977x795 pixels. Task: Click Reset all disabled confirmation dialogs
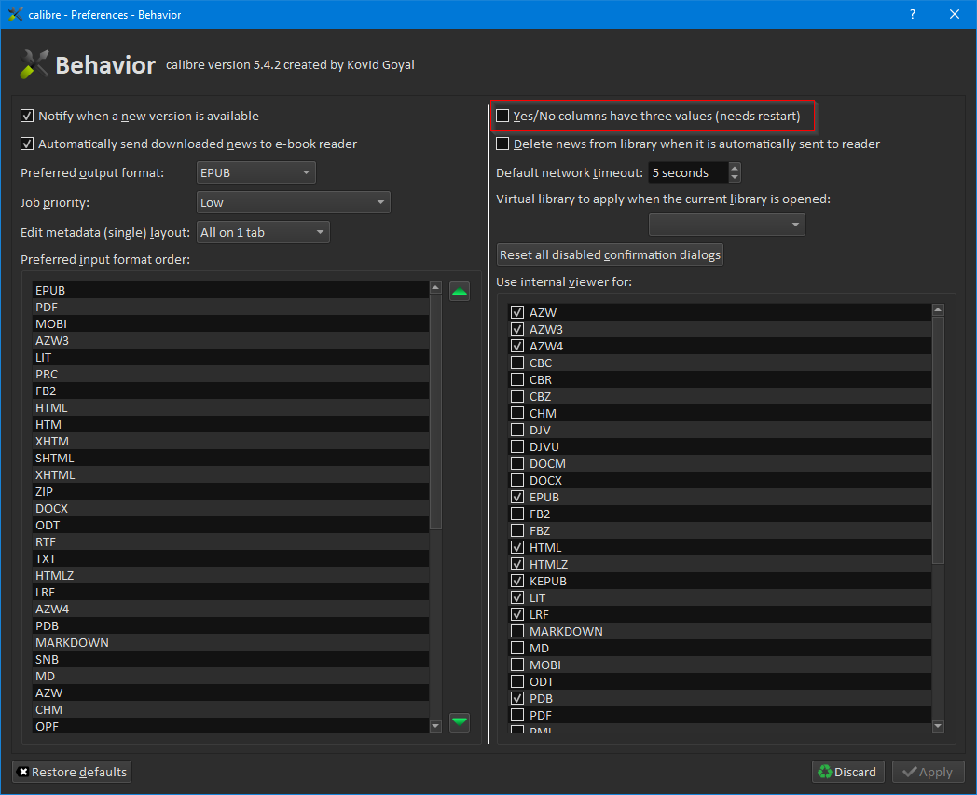pos(610,254)
